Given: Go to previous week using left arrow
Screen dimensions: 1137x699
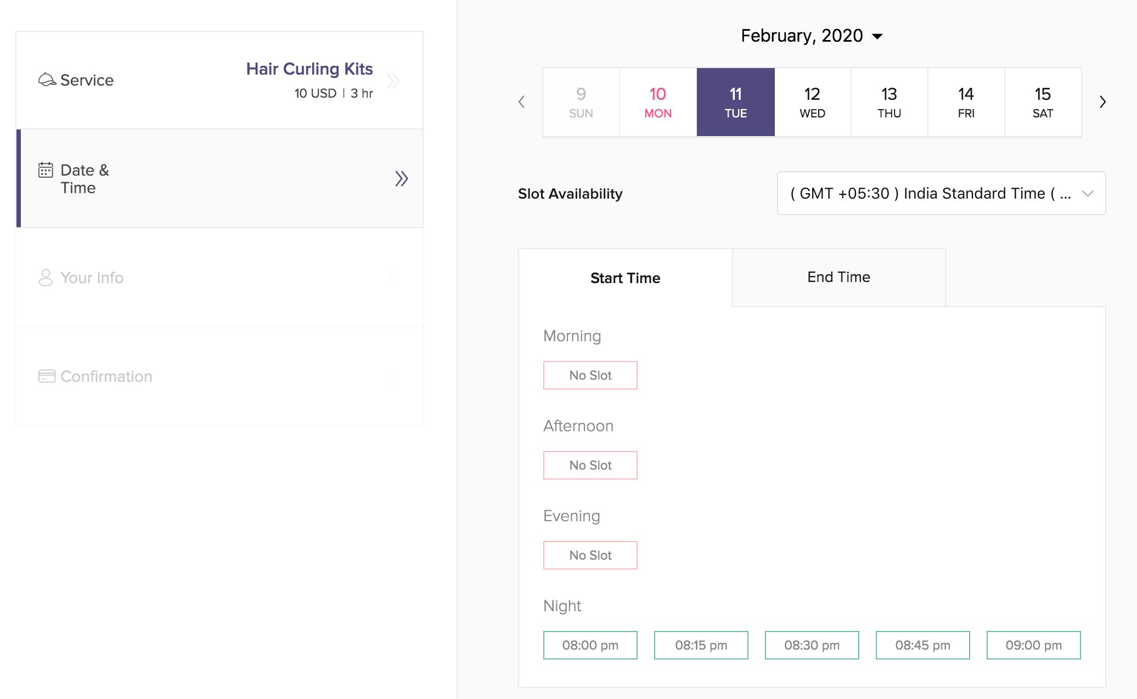Looking at the screenshot, I should point(522,102).
